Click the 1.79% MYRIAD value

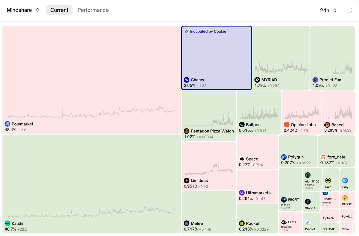click(x=260, y=86)
